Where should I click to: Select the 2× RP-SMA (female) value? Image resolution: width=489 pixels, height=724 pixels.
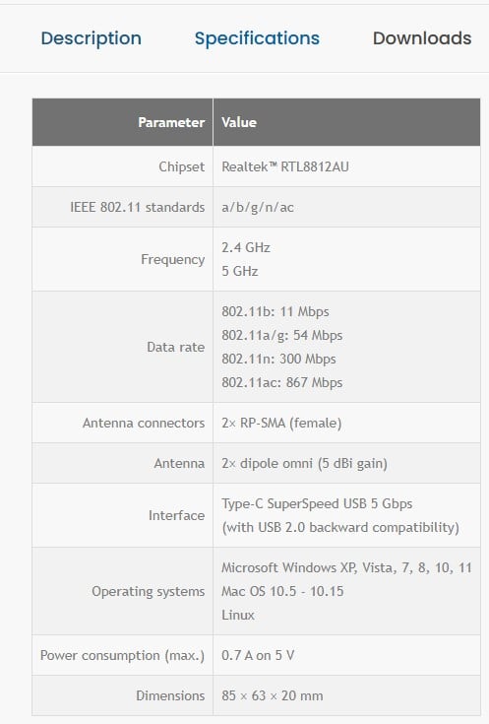click(x=281, y=423)
